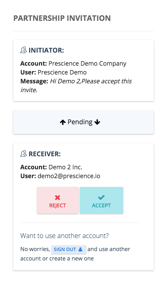
Task: Click the teal checkmark accept icon
Action: pyautogui.click(x=101, y=197)
